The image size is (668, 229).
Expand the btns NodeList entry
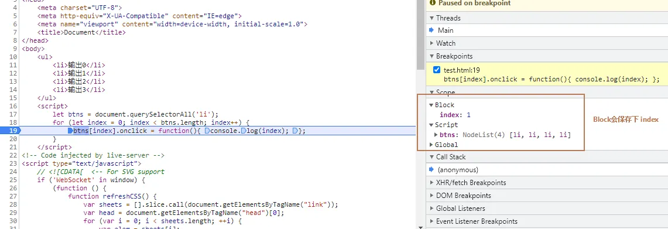tap(436, 135)
